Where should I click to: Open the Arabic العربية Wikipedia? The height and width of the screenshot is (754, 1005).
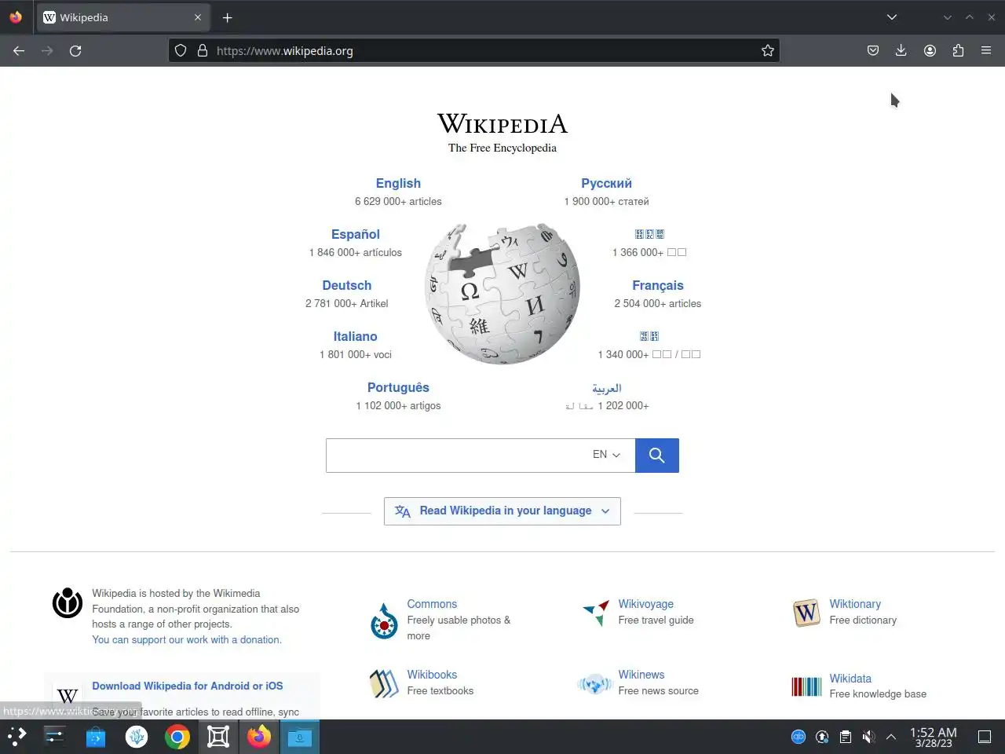pos(607,388)
